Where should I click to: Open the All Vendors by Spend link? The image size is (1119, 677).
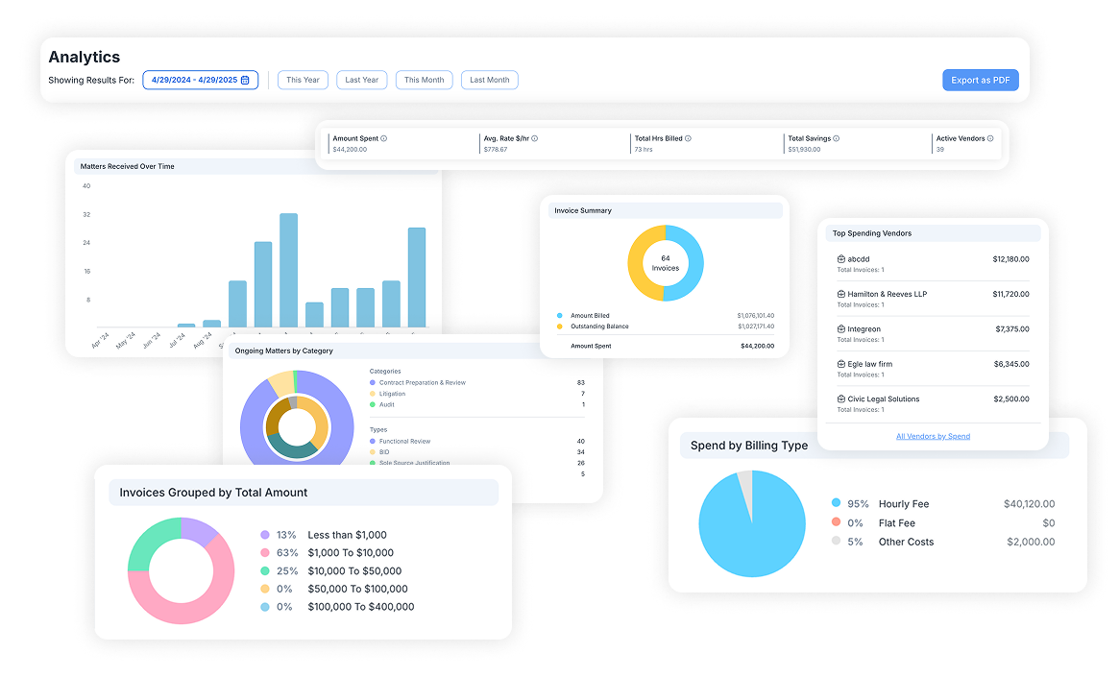(x=933, y=436)
